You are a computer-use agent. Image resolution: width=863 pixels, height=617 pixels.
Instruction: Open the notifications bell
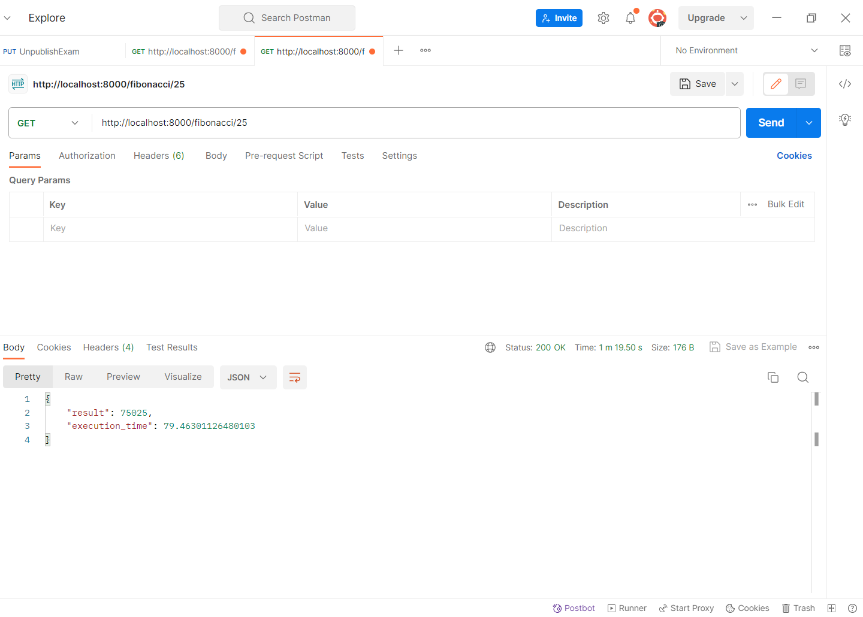pos(630,18)
